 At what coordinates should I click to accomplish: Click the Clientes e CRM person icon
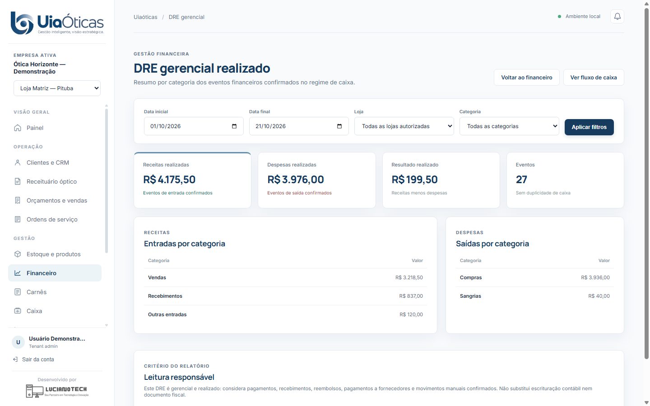[x=18, y=162]
